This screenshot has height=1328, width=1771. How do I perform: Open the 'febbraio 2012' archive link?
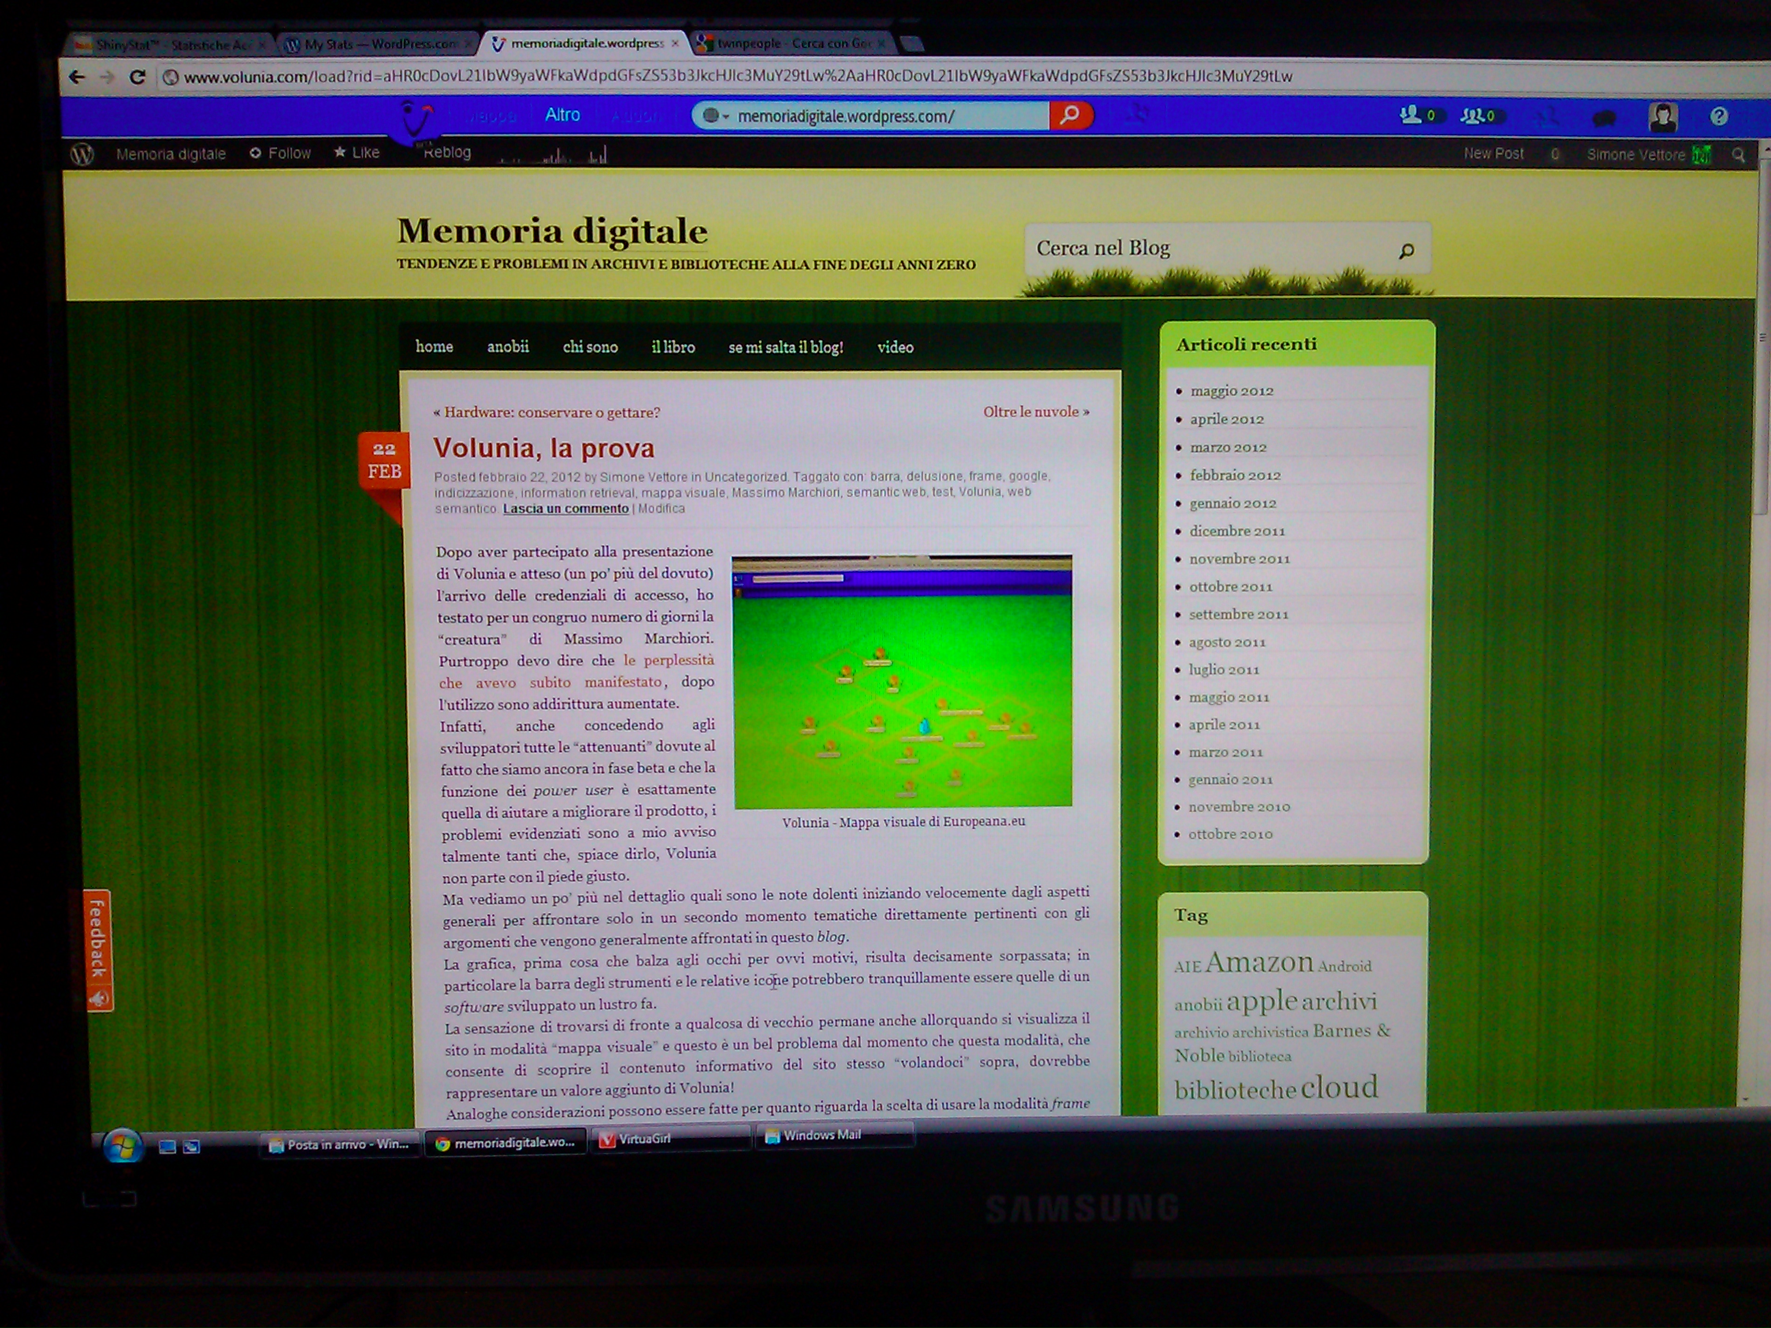coord(1235,475)
